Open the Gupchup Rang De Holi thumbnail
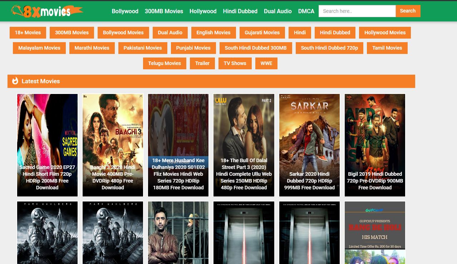 coord(375,232)
